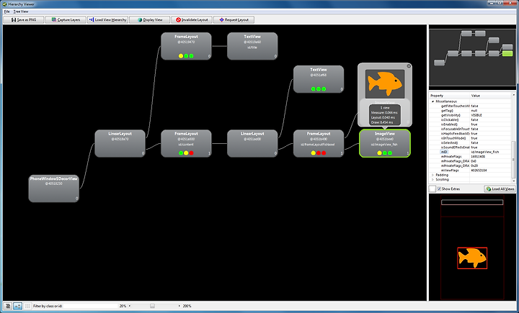The image size is (519, 313).
Task: Click the yellow indicator on top FrameLayout node
Action: click(x=181, y=56)
